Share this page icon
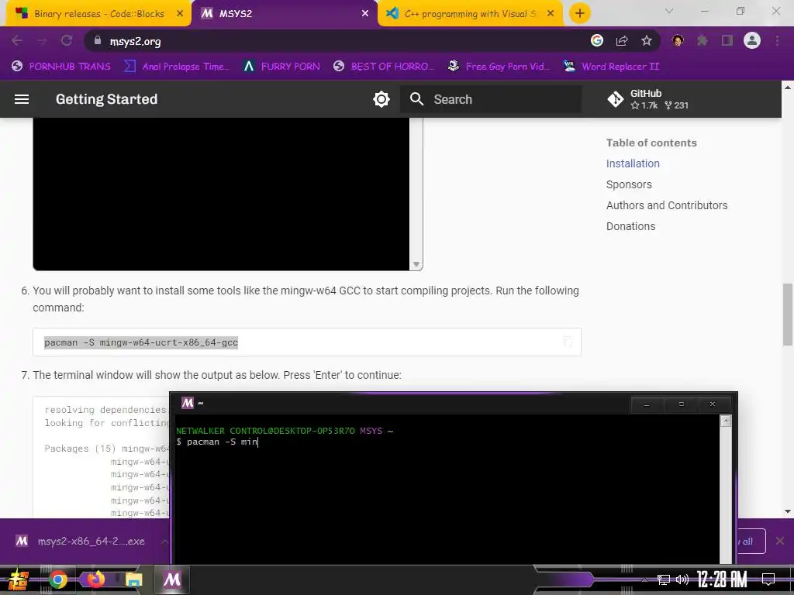 [622, 40]
